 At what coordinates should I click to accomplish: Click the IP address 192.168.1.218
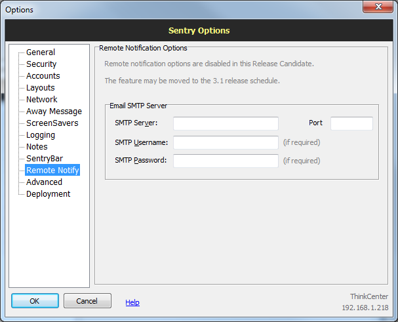(365, 308)
